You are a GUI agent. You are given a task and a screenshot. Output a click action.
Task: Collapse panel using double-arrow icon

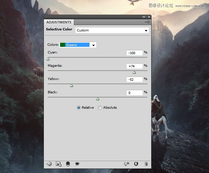pyautogui.click(x=144, y=17)
